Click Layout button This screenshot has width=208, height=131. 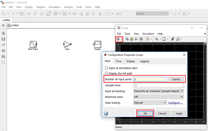click(x=176, y=79)
